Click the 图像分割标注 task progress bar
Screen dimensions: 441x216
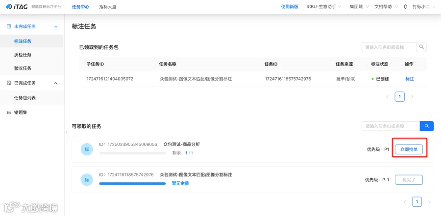(132, 183)
